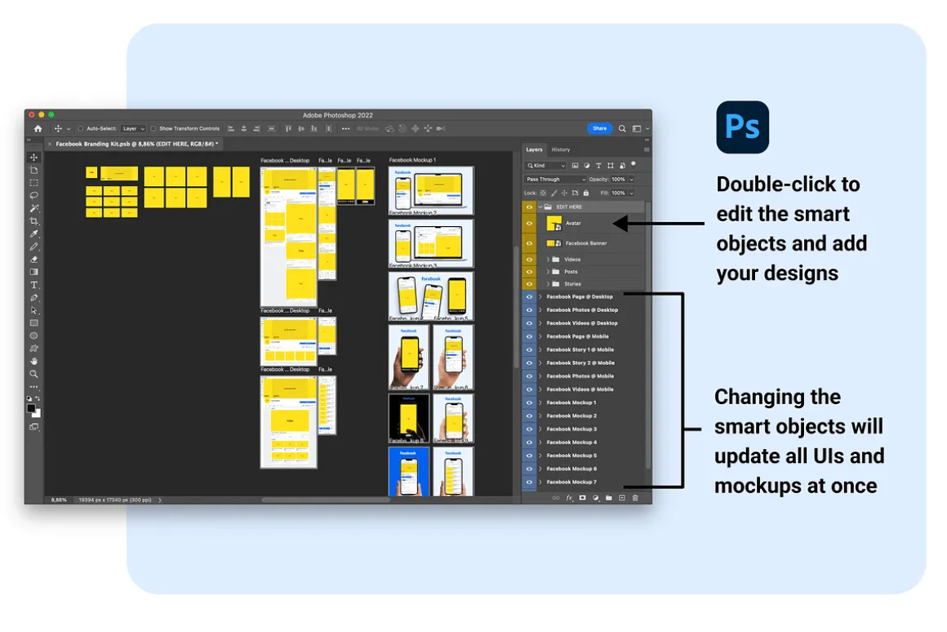Click align left edges icon
This screenshot has height=632, width=947.
[231, 128]
